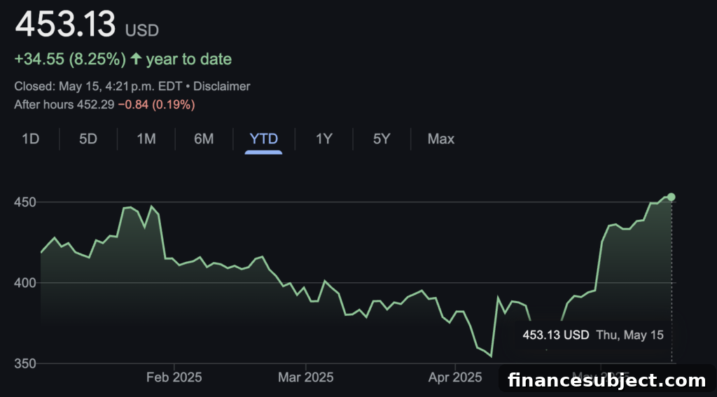Click the 400 y-axis label
This screenshot has width=717, height=397.
coord(25,283)
